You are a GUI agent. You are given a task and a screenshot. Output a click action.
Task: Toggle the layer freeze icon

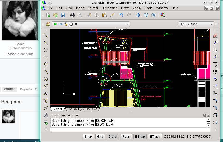coord(61,24)
